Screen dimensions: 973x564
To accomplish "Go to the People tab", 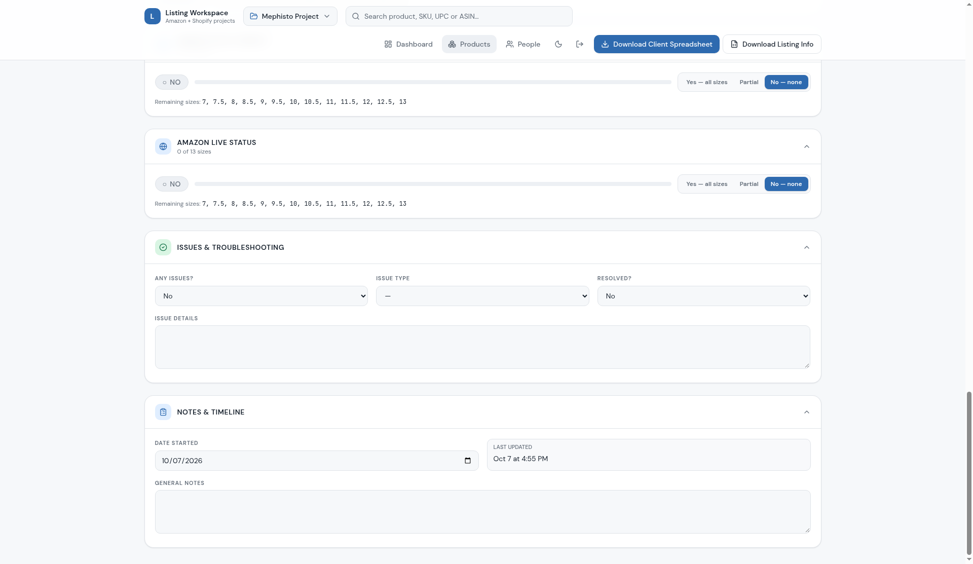I will coord(523,44).
